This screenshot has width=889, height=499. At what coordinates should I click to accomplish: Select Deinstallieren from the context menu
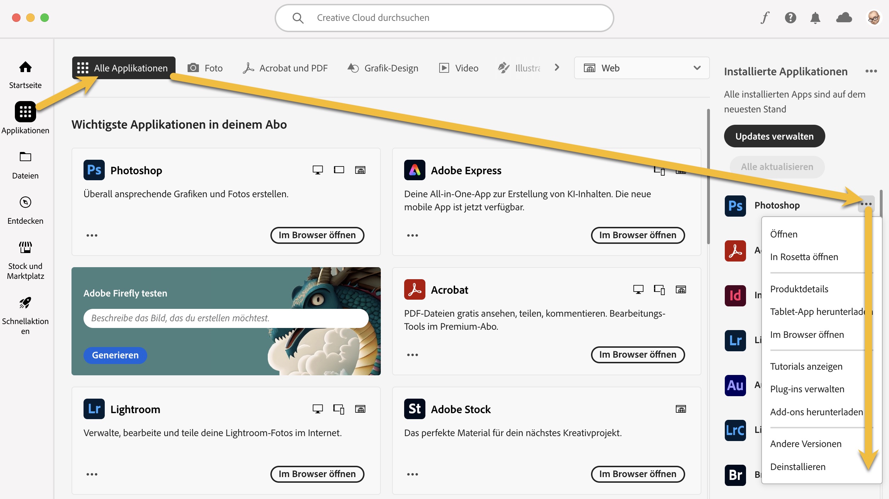(798, 467)
